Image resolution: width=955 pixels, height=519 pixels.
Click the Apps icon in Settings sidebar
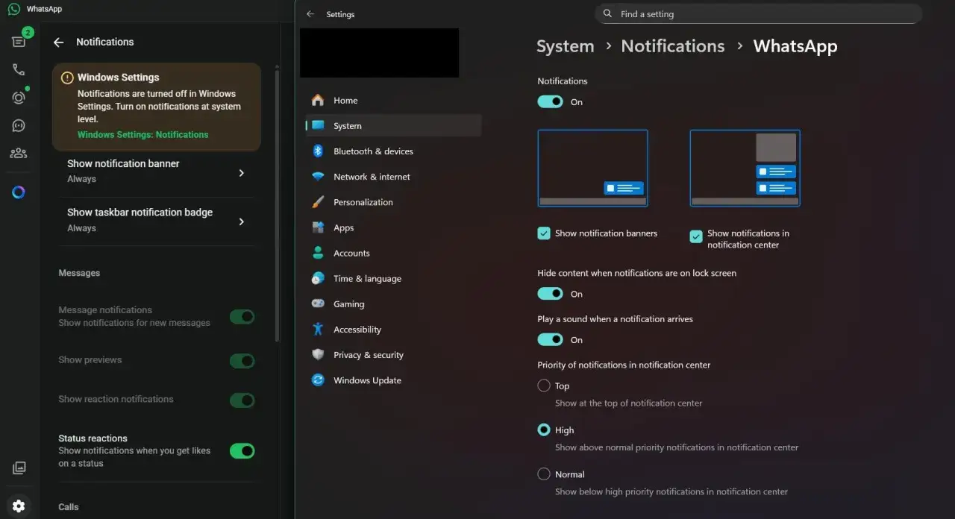point(318,227)
